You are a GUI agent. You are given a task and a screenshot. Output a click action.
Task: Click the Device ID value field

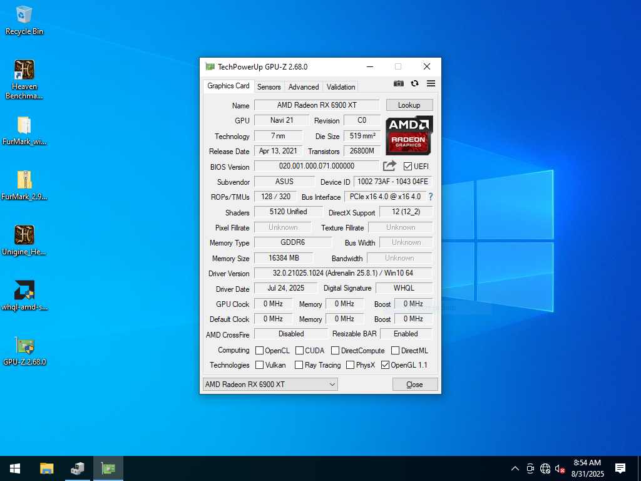pyautogui.click(x=393, y=181)
